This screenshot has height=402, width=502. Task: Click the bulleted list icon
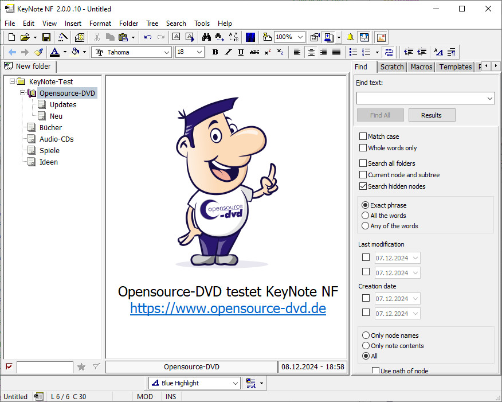tap(352, 52)
